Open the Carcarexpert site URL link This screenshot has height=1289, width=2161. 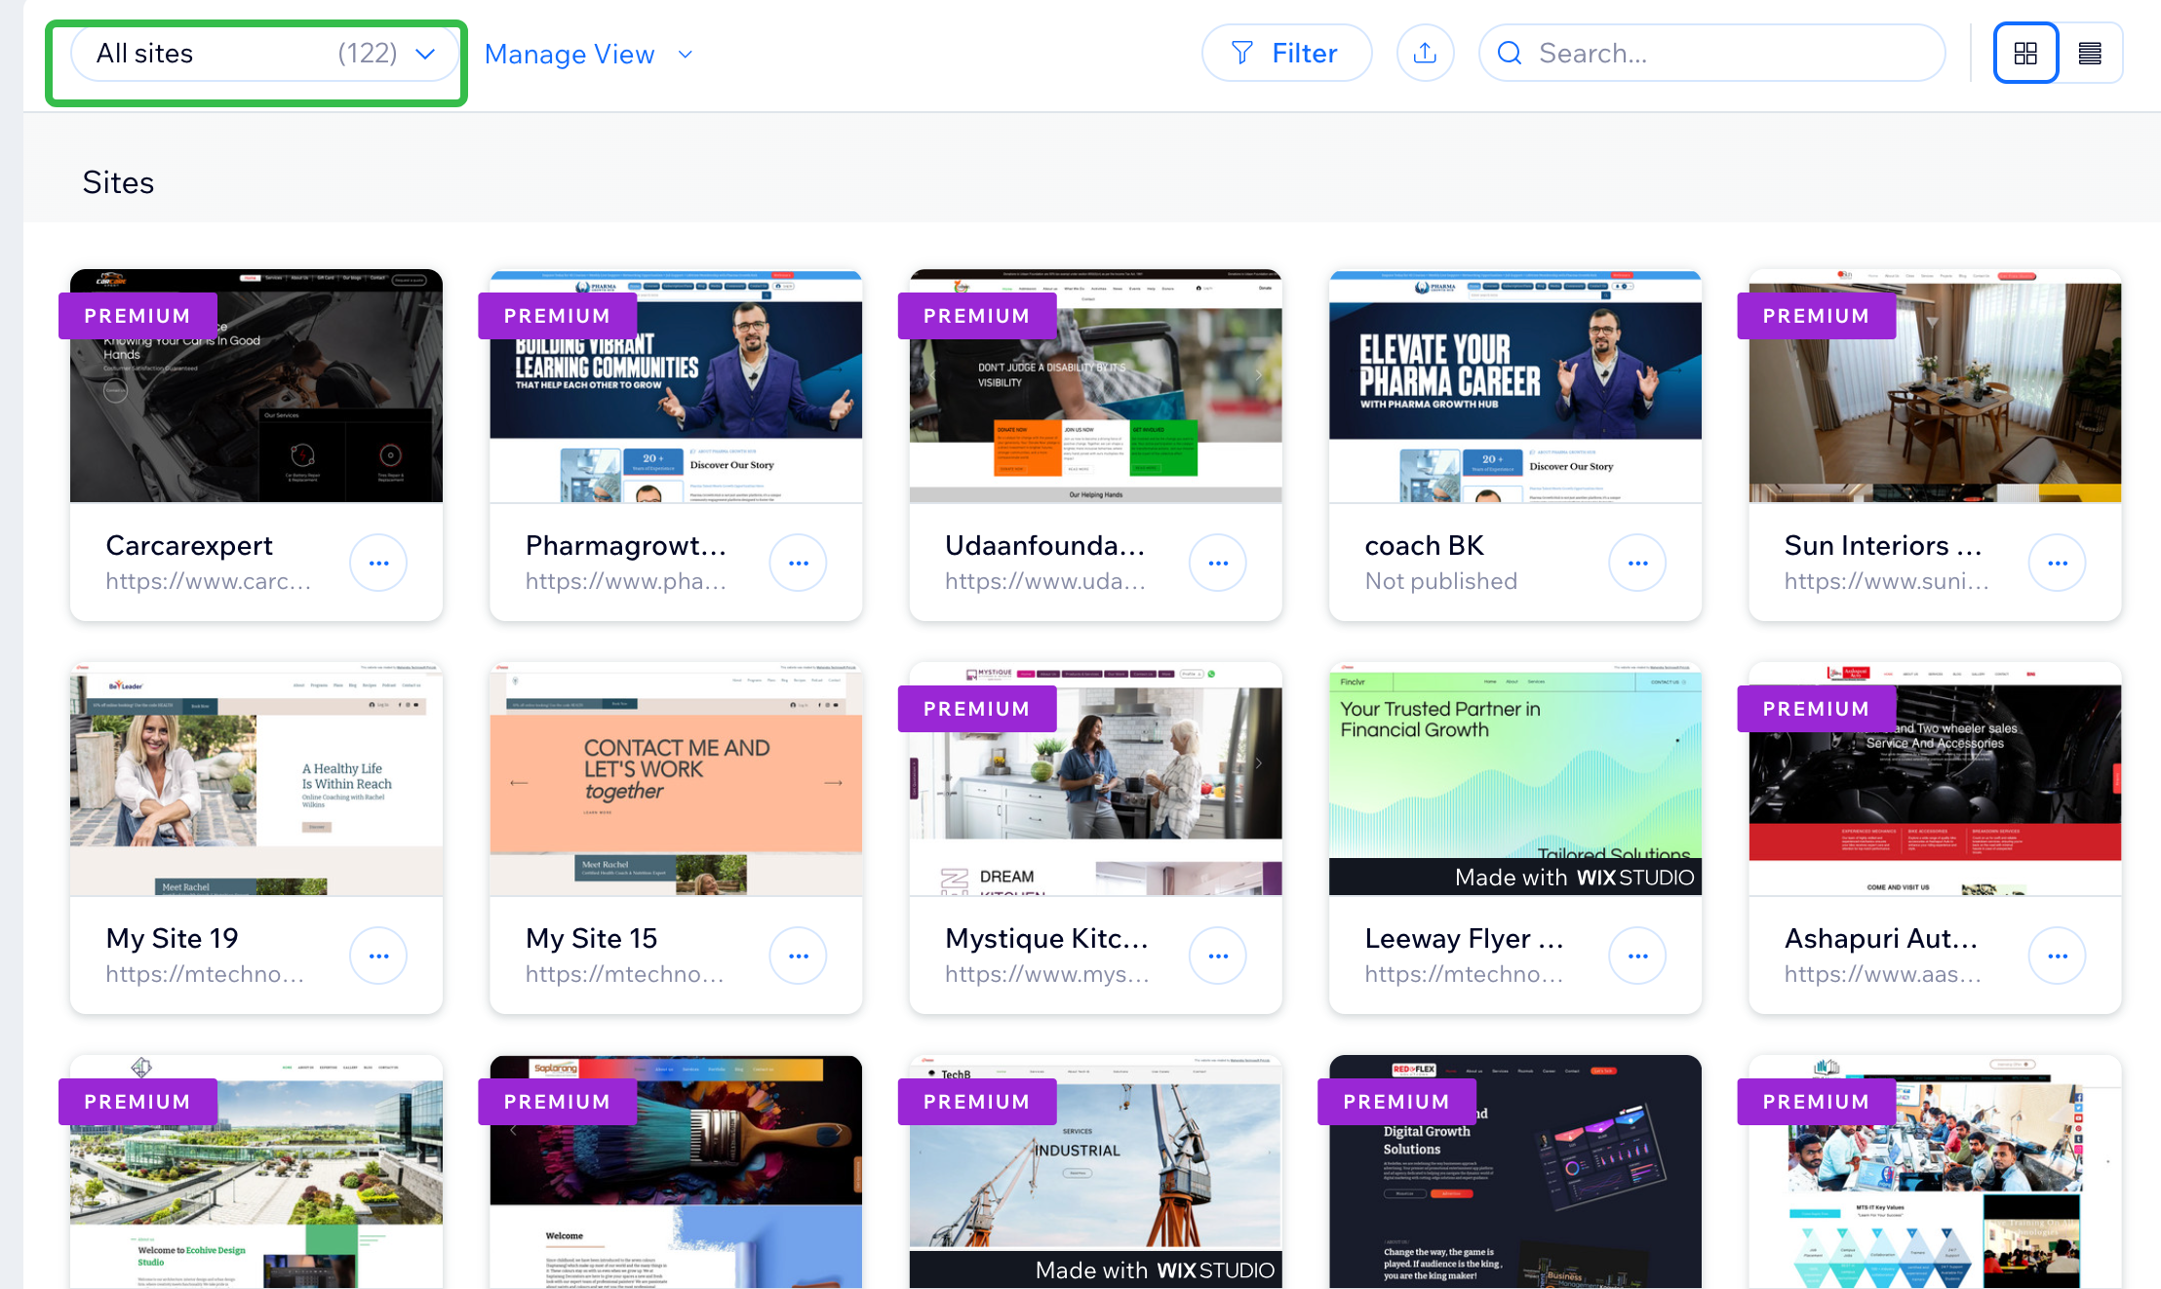pyautogui.click(x=209, y=581)
